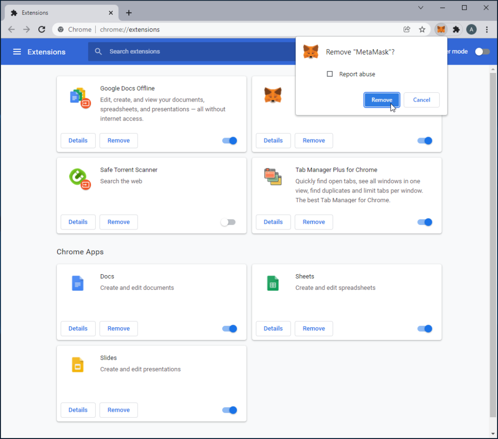This screenshot has height=439, width=498.
Task: Click the bookmark star icon
Action: 422,30
